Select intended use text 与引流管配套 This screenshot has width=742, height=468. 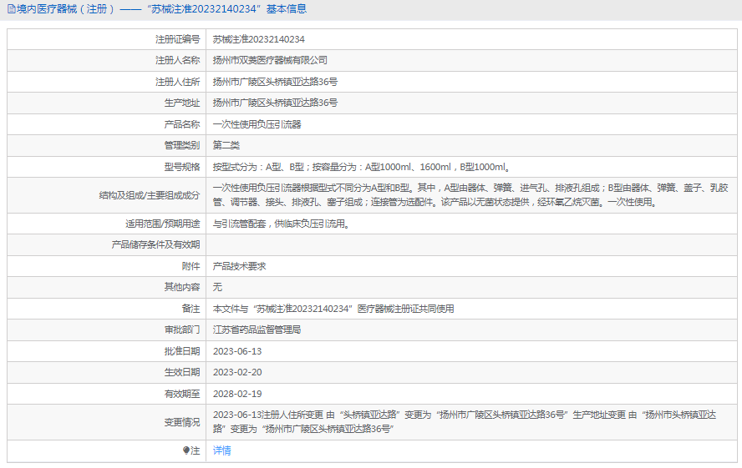click(240, 224)
